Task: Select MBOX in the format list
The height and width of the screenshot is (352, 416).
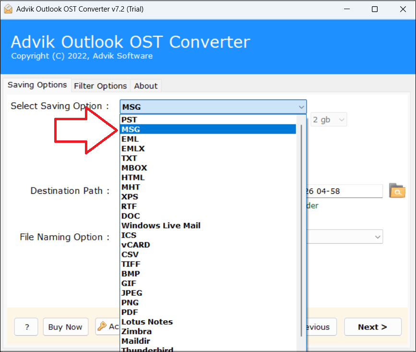Action: (134, 168)
